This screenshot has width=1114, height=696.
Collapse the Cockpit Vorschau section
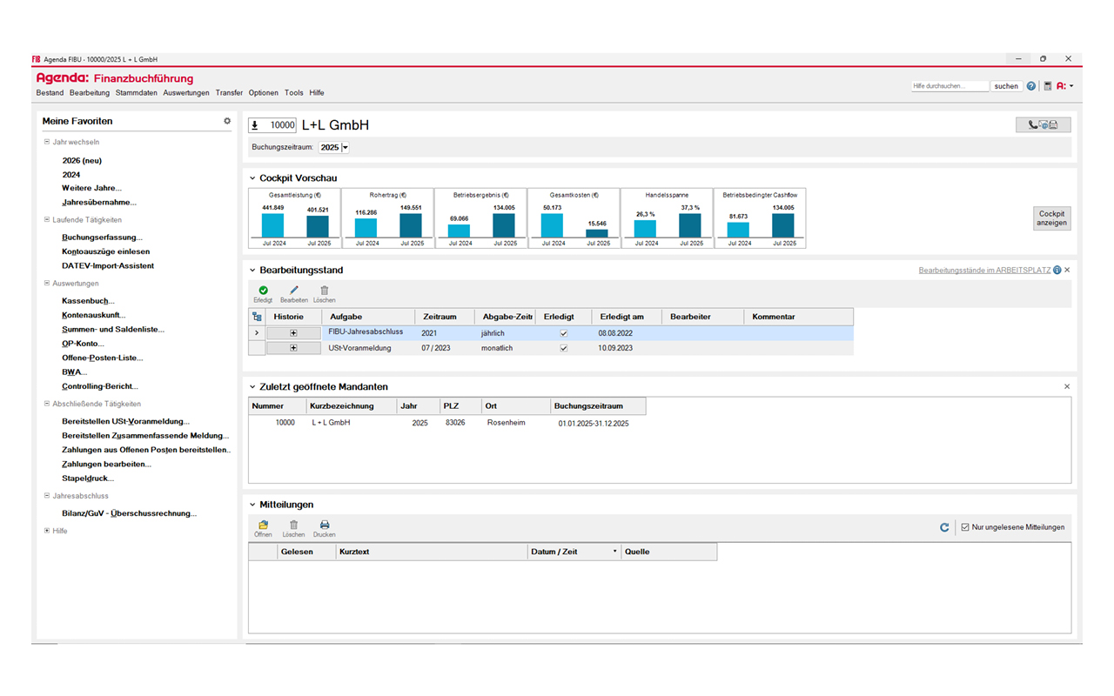(252, 178)
